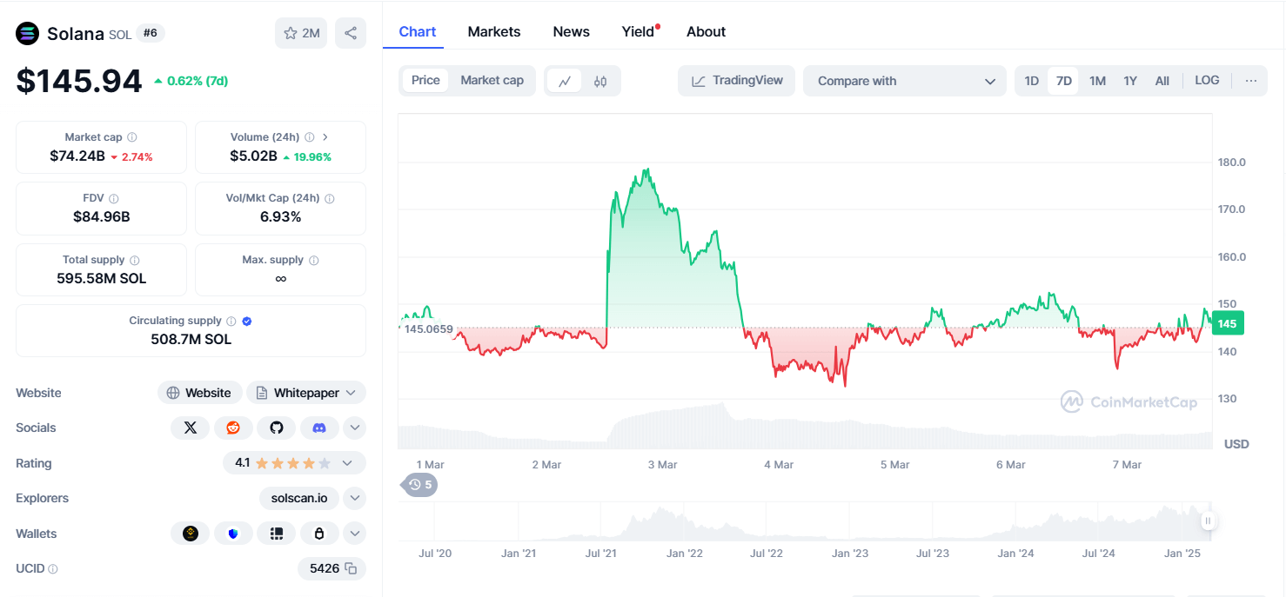Set chart range to 7D
Screen dimensions: 1286x597
click(x=1063, y=81)
